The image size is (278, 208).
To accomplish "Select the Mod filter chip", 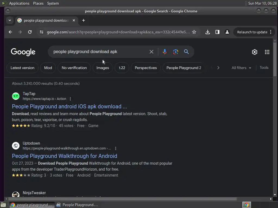I will tap(48, 68).
